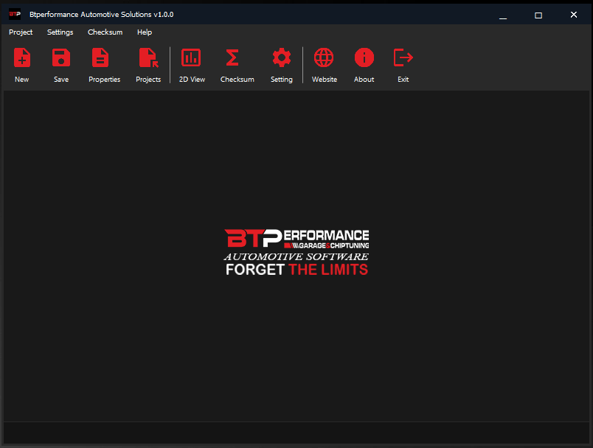The height and width of the screenshot is (448, 593).
Task: Open the Checksum menu
Action: (105, 32)
